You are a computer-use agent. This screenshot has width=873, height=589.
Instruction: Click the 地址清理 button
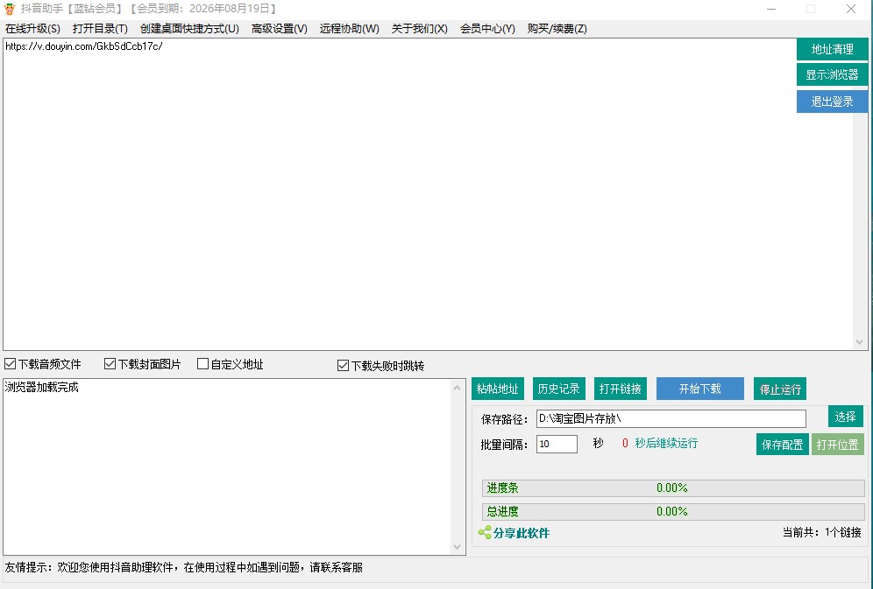[832, 49]
